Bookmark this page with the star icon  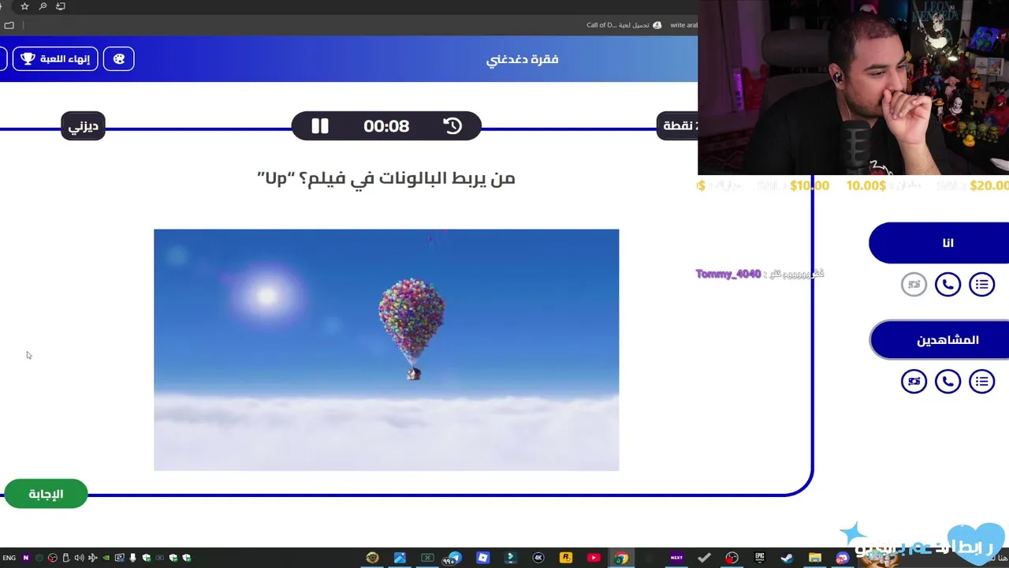pyautogui.click(x=24, y=6)
